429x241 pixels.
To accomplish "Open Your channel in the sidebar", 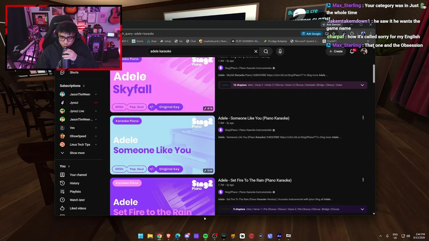I will pyautogui.click(x=78, y=175).
